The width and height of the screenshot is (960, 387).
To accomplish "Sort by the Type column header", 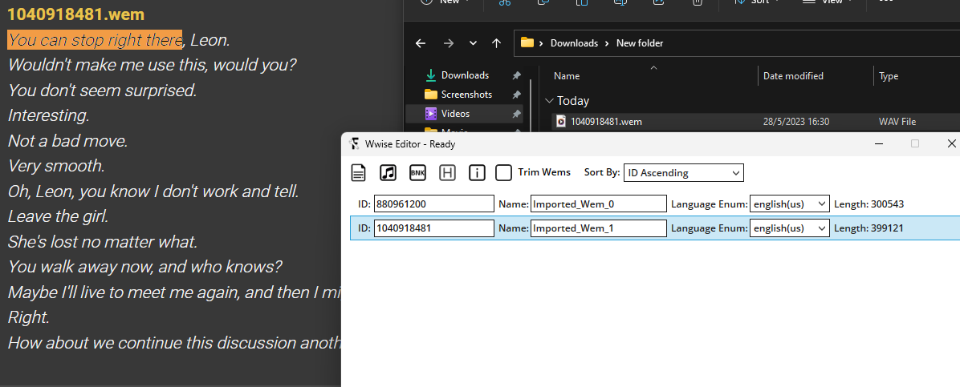I will tap(889, 76).
